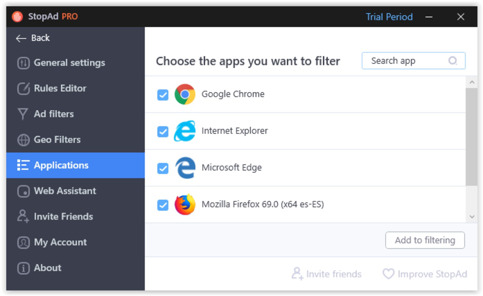Uncheck the Microsoft Edge checkbox
The height and width of the screenshot is (296, 483).
click(163, 168)
